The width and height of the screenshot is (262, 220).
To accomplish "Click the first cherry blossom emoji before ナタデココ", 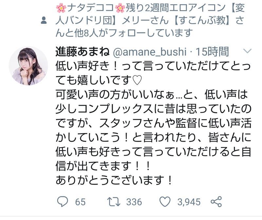I will coord(61,8).
